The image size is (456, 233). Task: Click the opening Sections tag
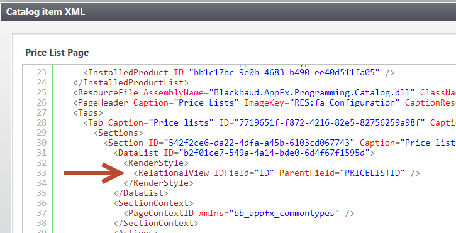(118, 133)
